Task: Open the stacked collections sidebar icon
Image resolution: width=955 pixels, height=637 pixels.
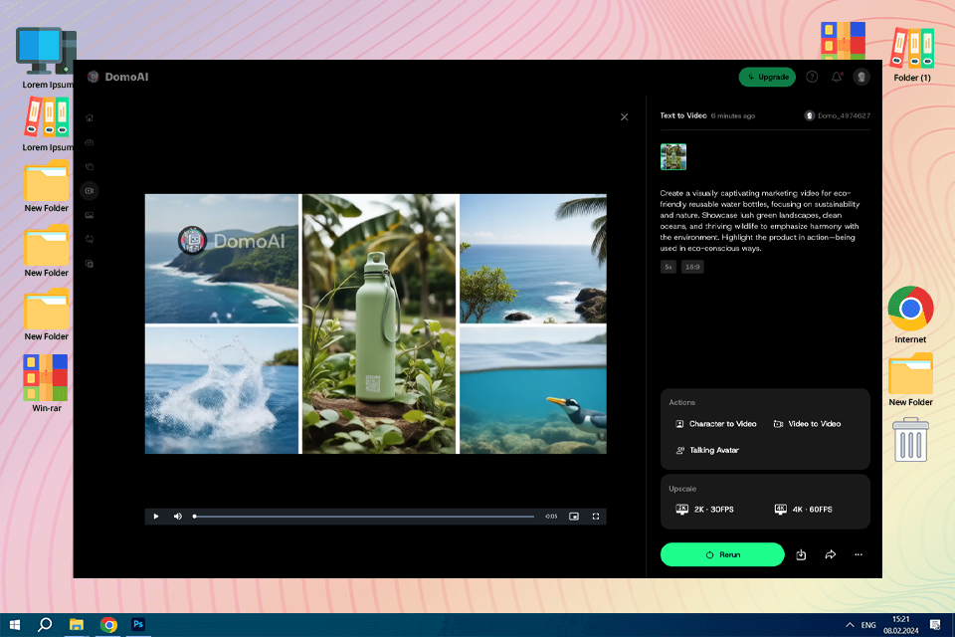Action: [90, 166]
